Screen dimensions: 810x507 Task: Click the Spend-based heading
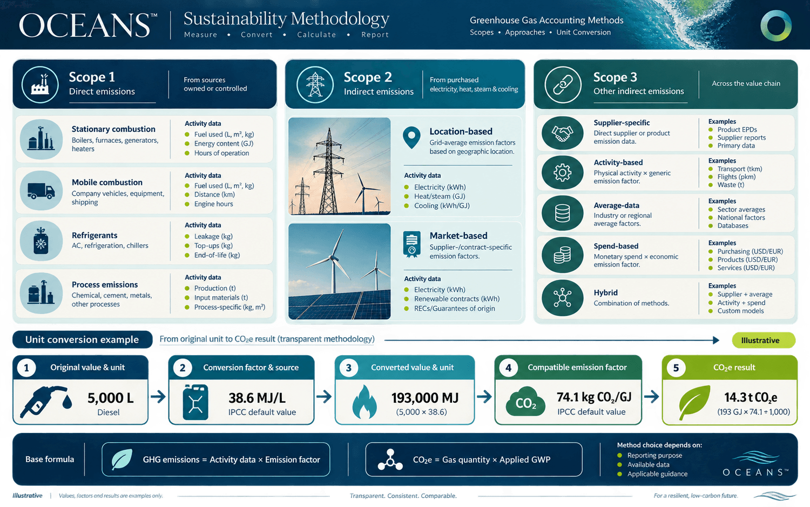click(616, 246)
